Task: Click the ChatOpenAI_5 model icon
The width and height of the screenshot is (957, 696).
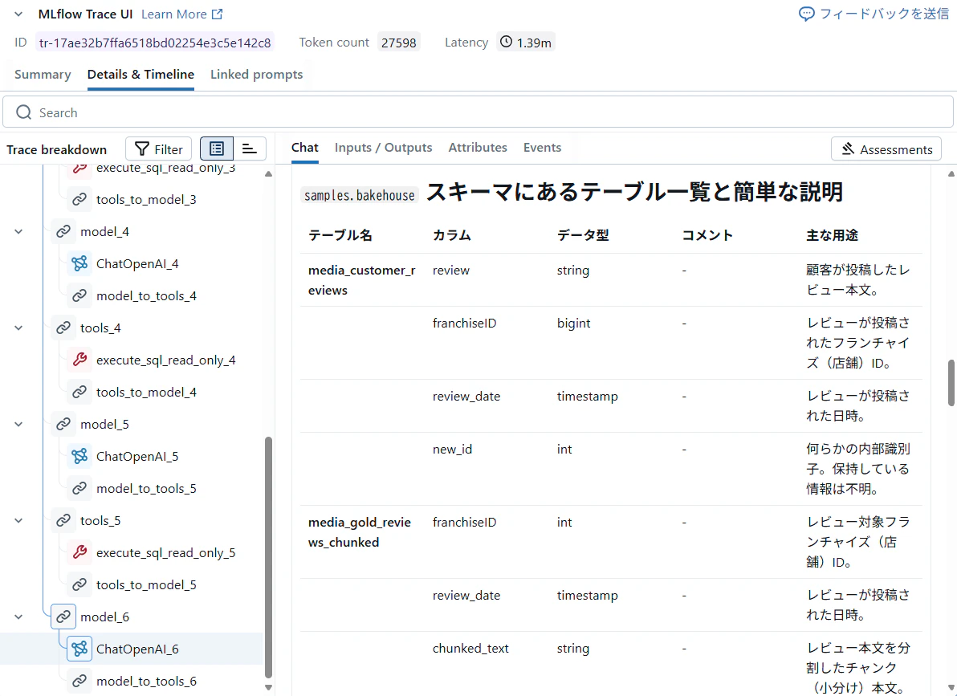Action: (79, 457)
